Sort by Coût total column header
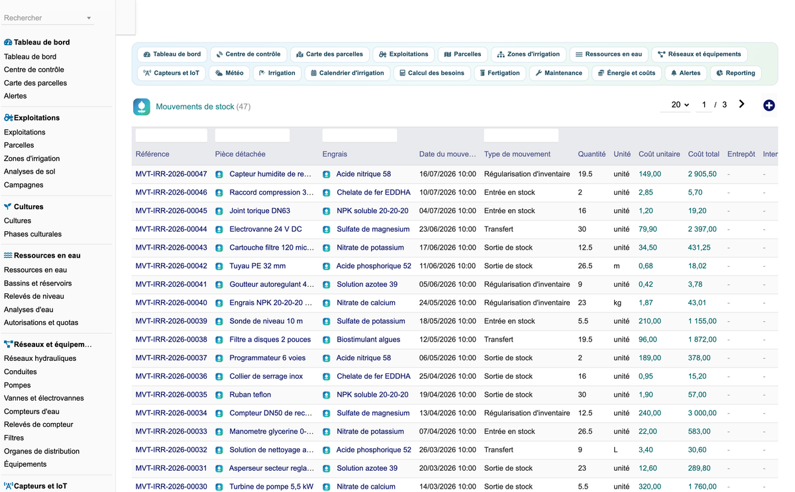This screenshot has height=492, width=795. 704,154
